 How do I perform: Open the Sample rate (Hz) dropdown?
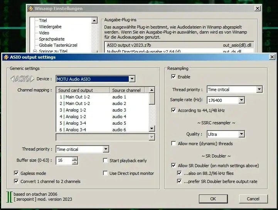(x=241, y=100)
